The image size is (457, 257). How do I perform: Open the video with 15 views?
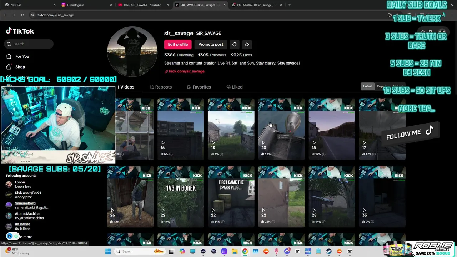pos(231,129)
